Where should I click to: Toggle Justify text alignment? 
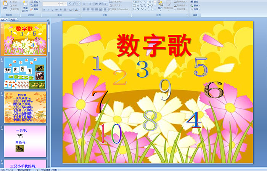(97, 10)
